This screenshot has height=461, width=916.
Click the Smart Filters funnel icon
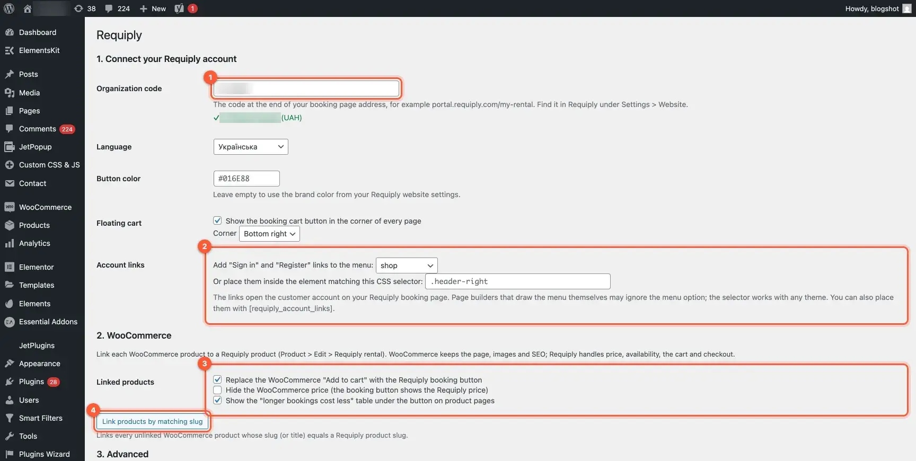[10, 418]
